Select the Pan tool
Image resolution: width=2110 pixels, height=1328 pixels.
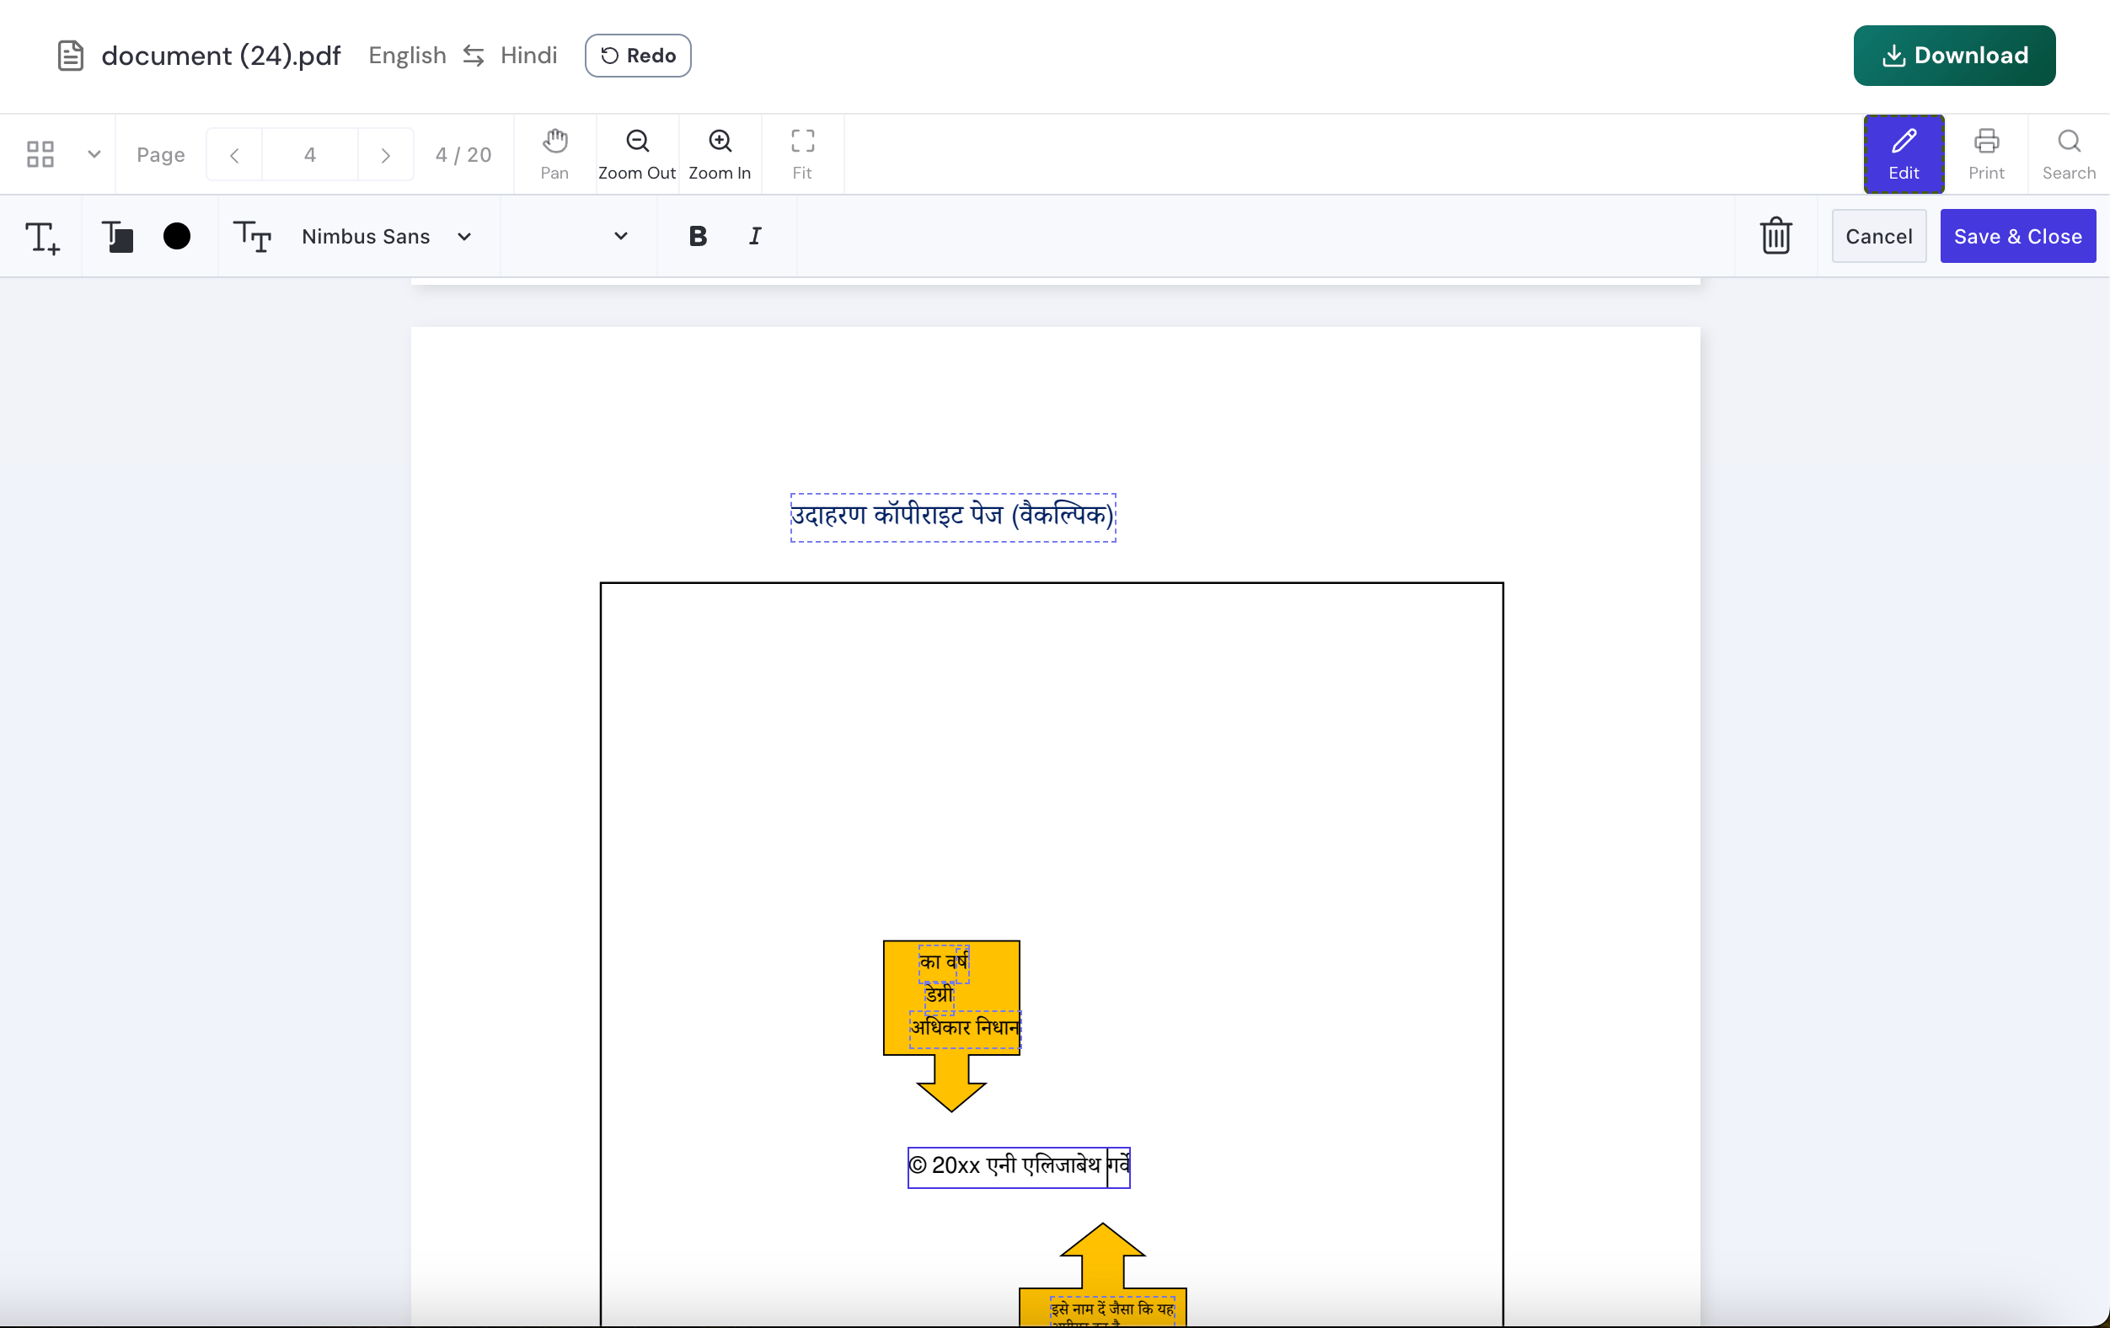554,153
